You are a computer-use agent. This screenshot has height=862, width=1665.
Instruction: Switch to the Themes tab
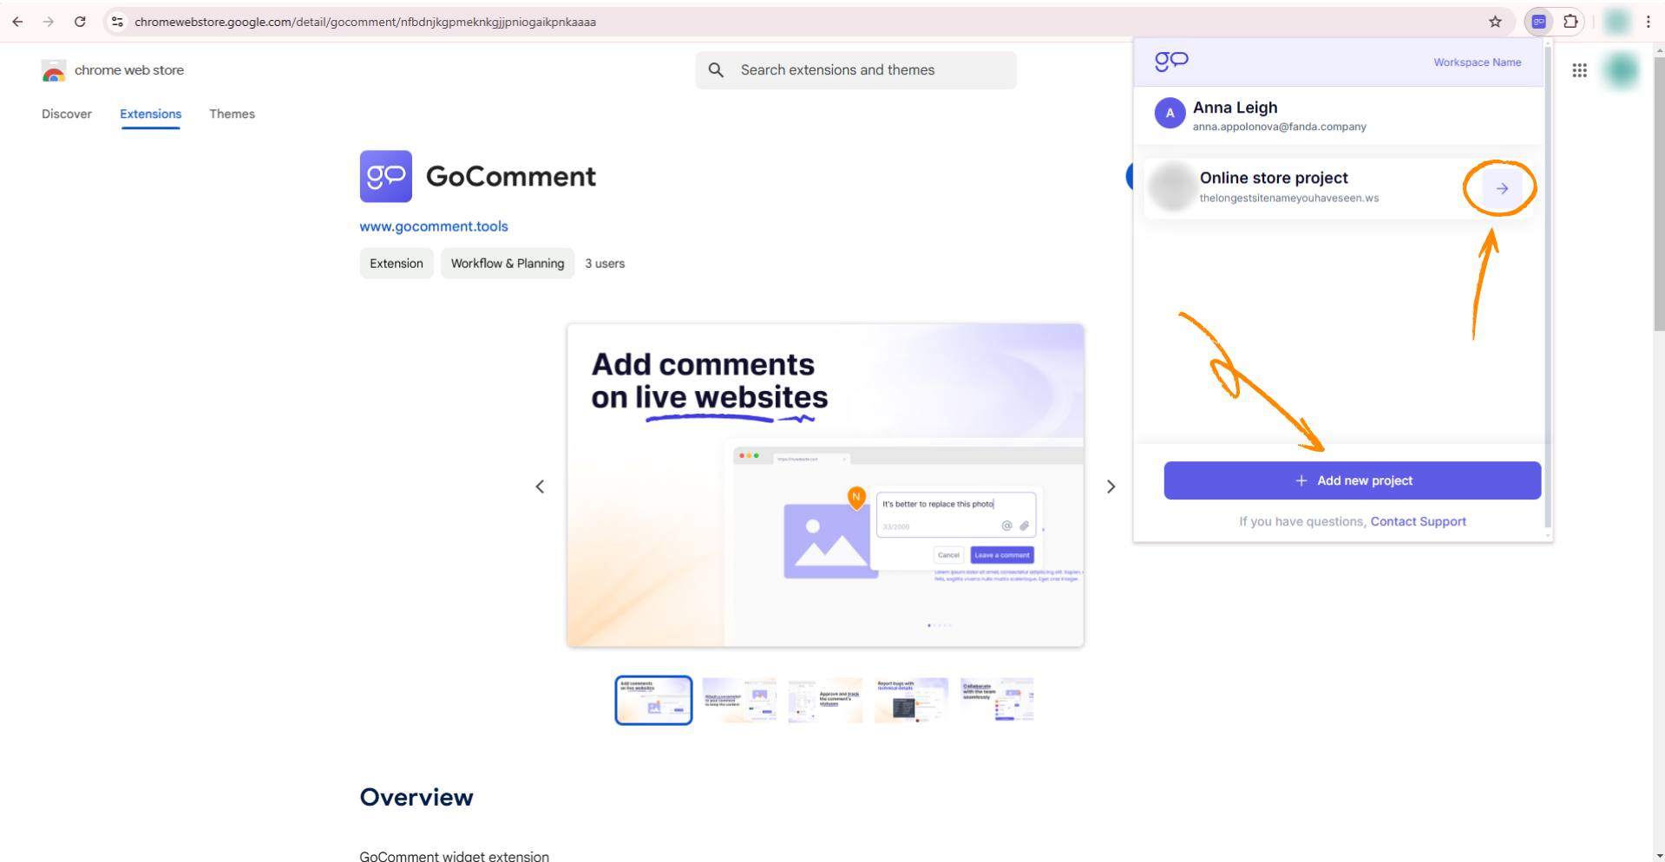click(232, 114)
